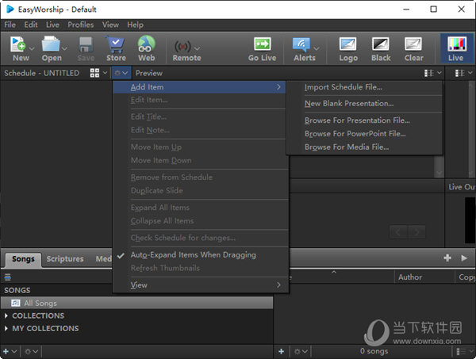The width and height of the screenshot is (476, 359).
Task: Click the song list gear options icon
Action: tap(297, 351)
